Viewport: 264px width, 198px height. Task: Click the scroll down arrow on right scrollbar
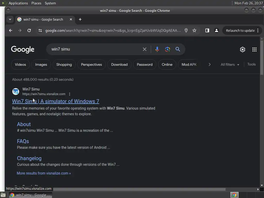[x=262, y=185]
